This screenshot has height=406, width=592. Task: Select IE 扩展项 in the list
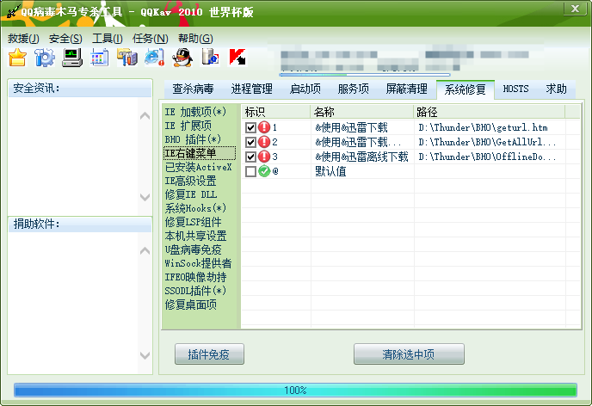188,126
